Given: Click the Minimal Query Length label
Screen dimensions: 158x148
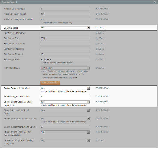Looking at the screenshot, I should tap(14, 9).
